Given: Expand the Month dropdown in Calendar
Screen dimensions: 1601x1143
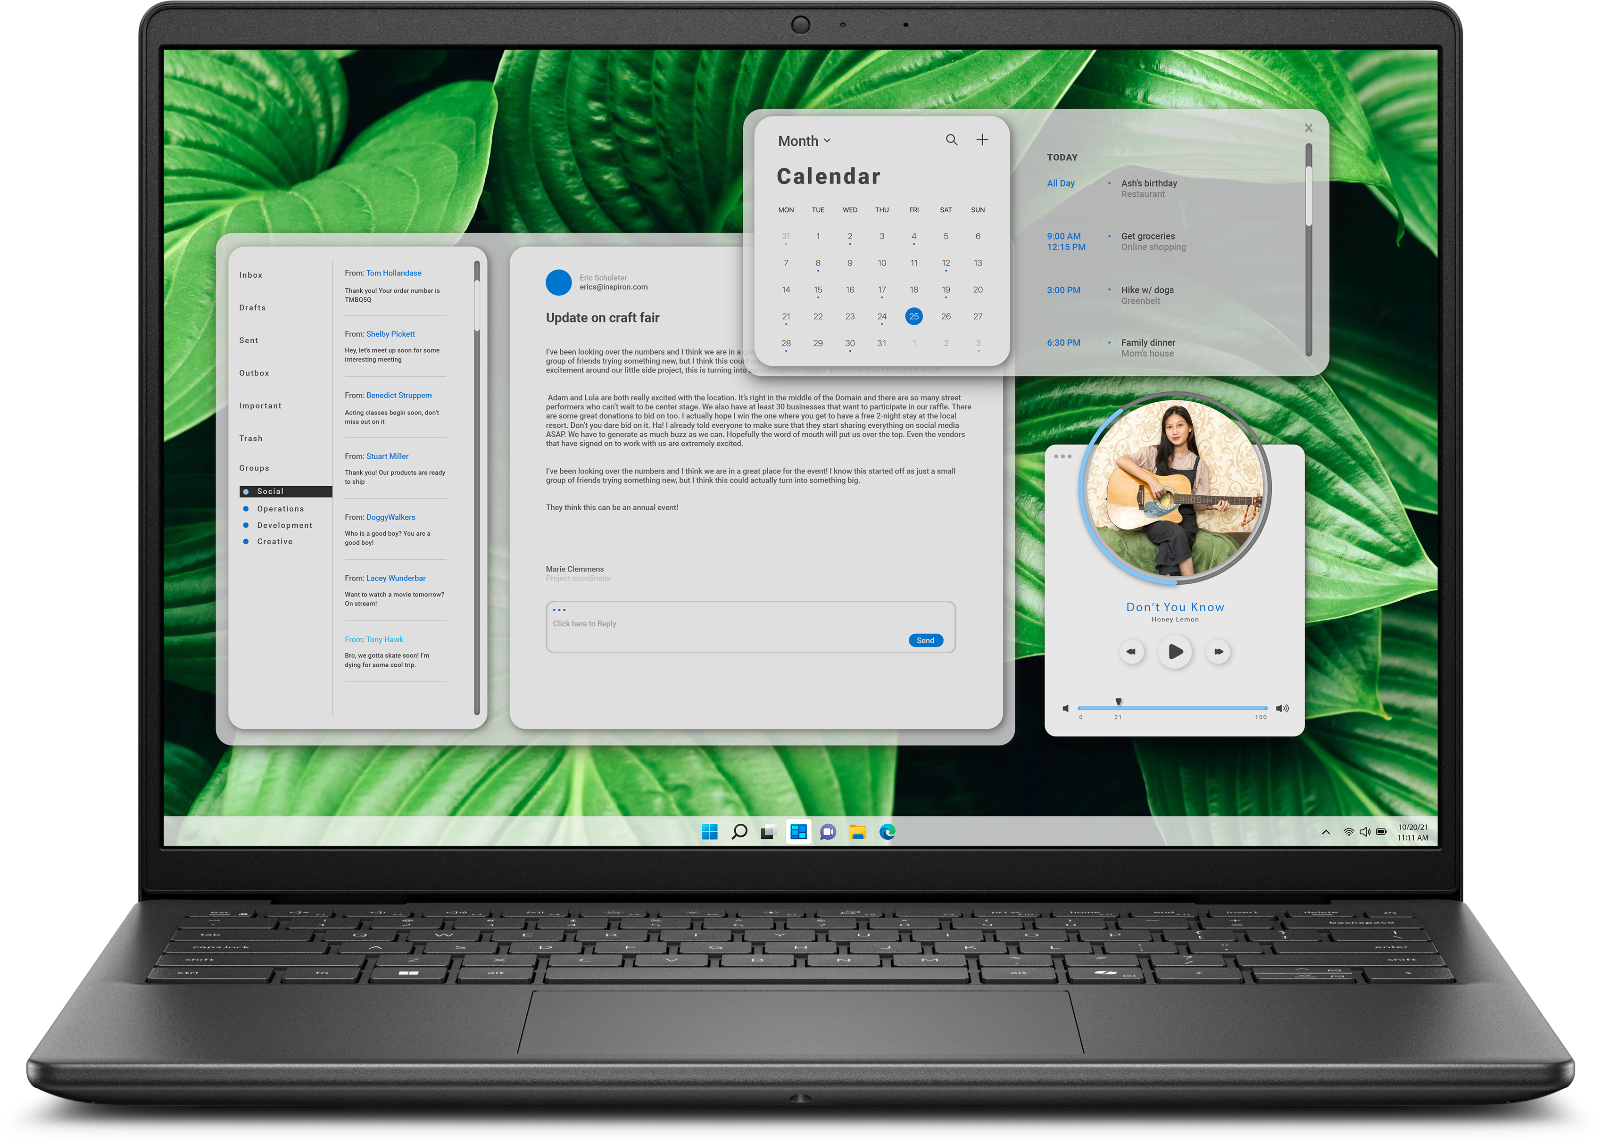Looking at the screenshot, I should [x=802, y=140].
